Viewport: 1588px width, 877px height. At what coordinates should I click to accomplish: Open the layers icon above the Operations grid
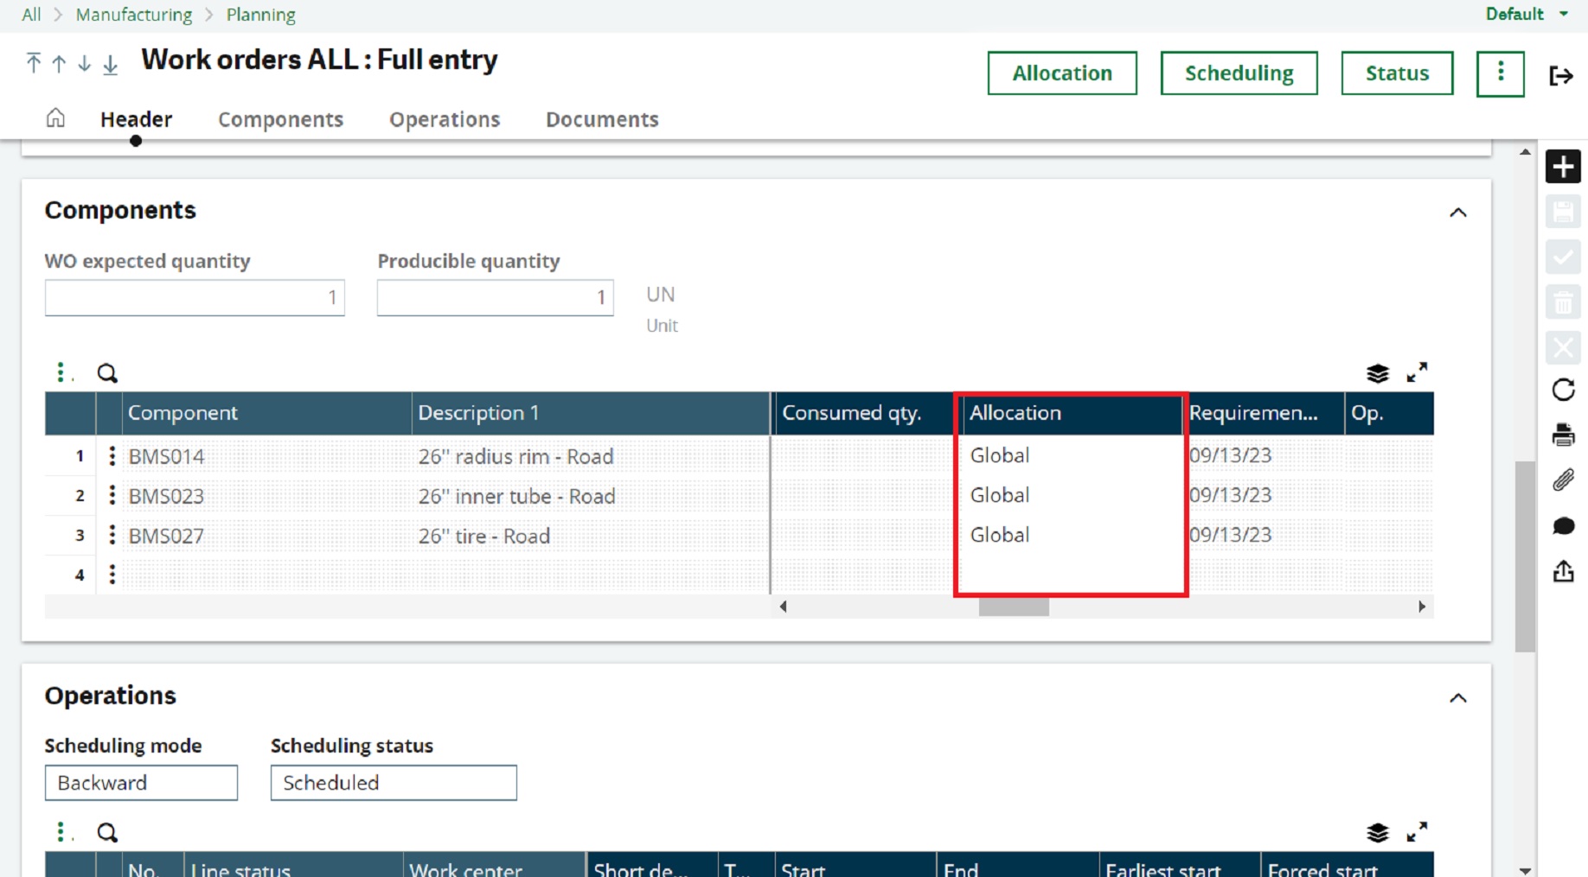click(x=1377, y=832)
